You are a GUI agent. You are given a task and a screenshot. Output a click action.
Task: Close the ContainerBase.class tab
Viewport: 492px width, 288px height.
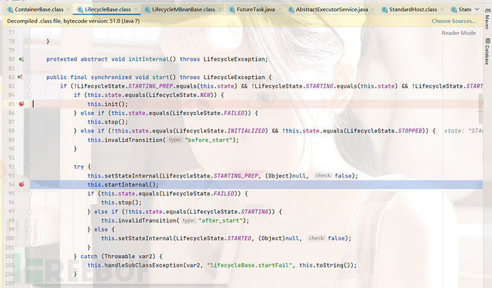tap(68, 9)
